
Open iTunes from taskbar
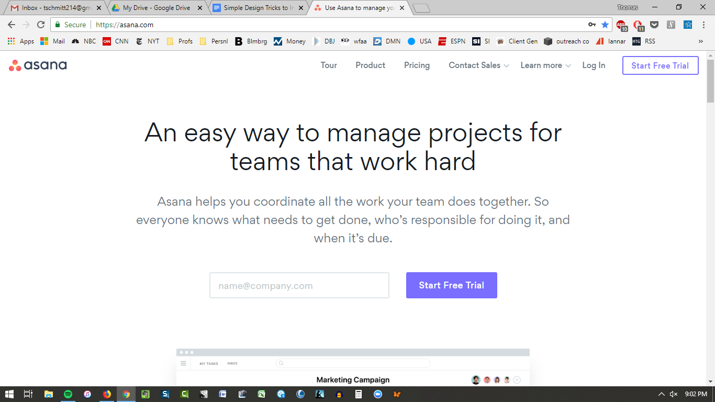tap(87, 394)
